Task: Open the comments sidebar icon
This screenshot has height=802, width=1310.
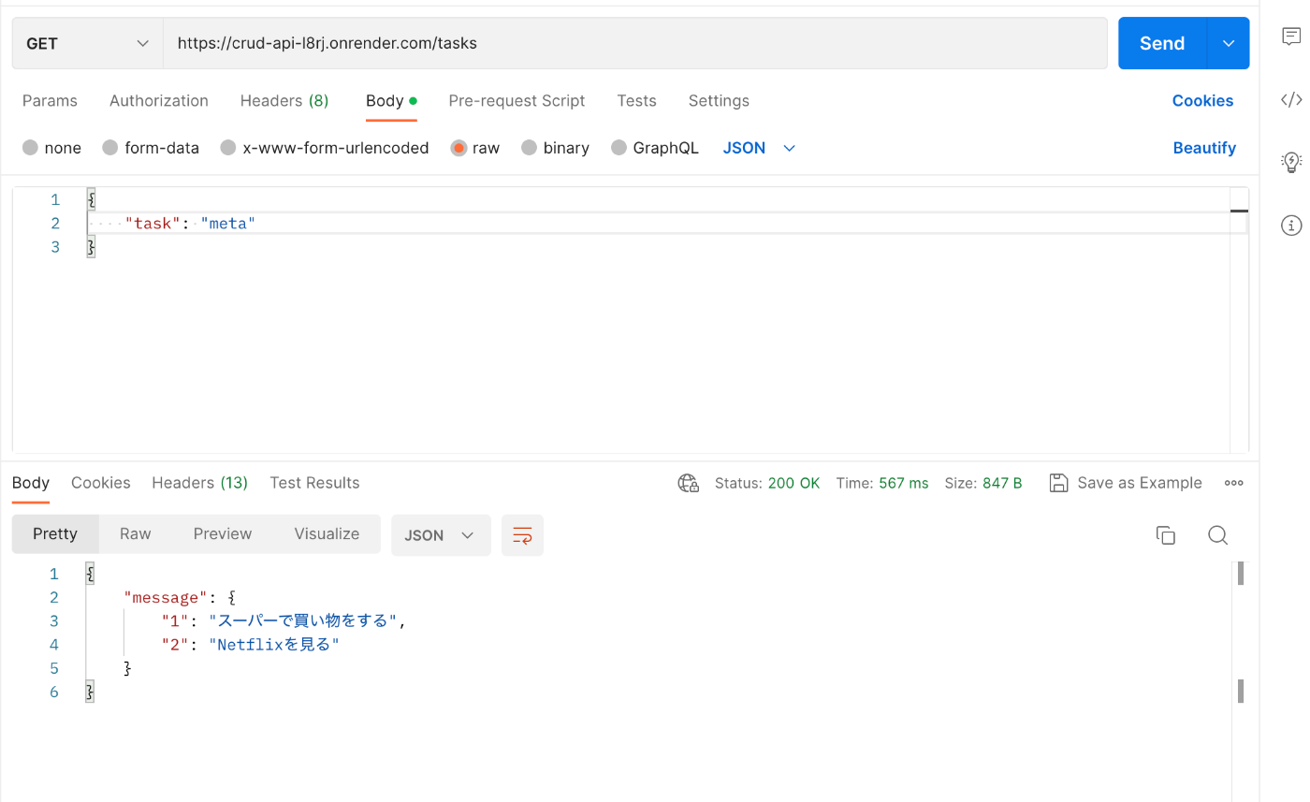Action: pos(1291,37)
